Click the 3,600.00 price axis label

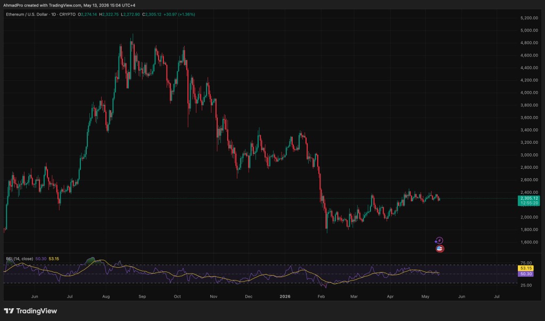529,118
